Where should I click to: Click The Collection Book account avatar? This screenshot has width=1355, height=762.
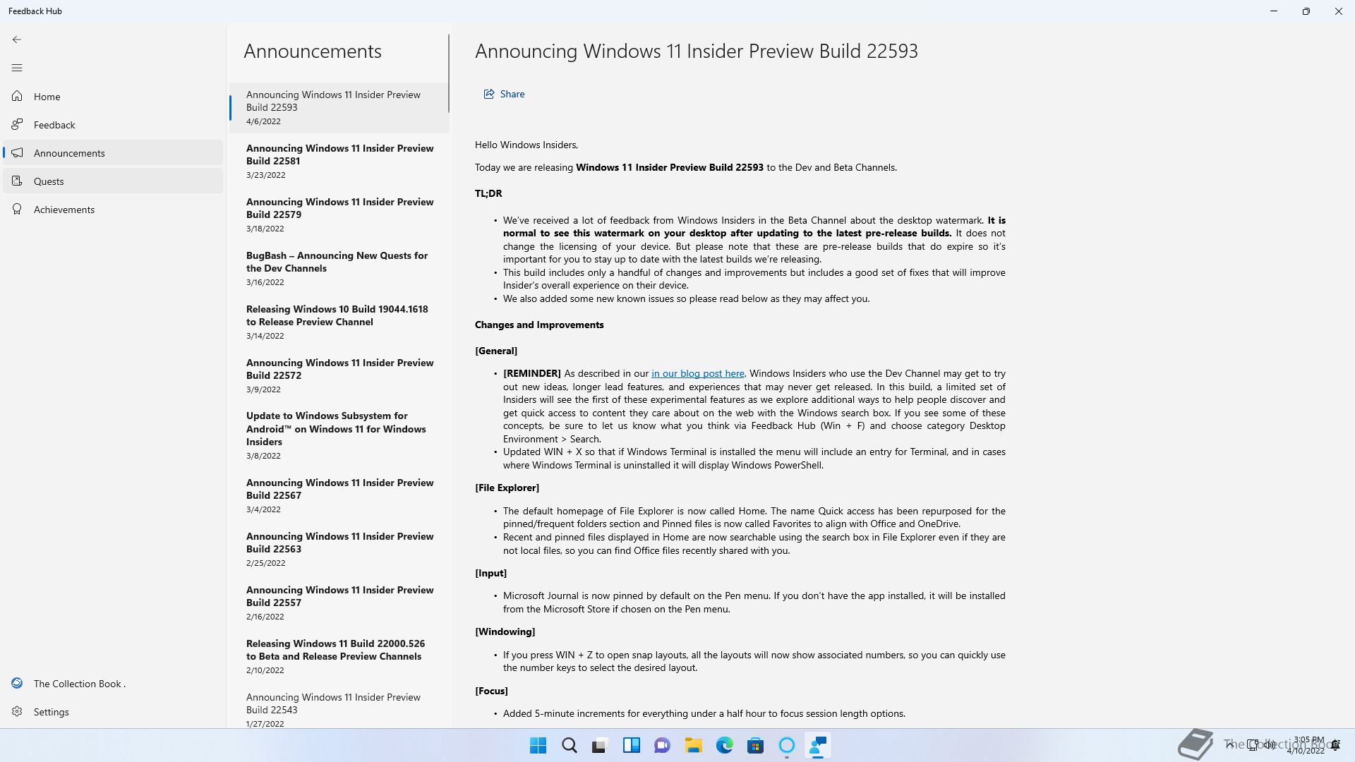coord(17,684)
